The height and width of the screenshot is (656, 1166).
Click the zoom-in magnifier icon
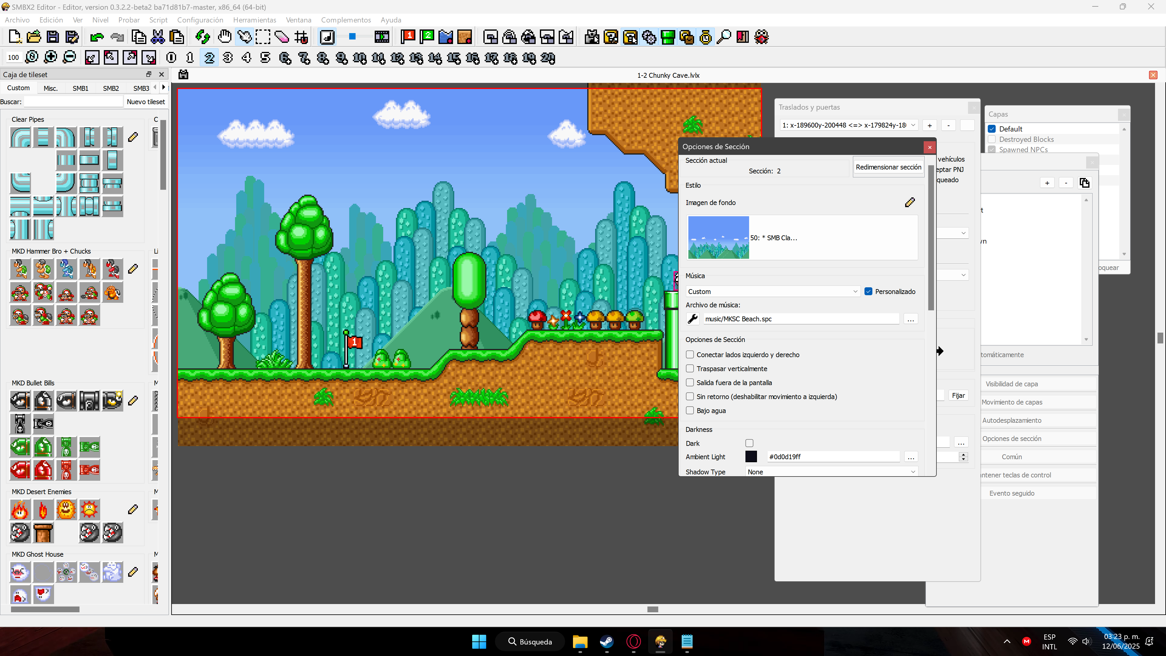50,57
